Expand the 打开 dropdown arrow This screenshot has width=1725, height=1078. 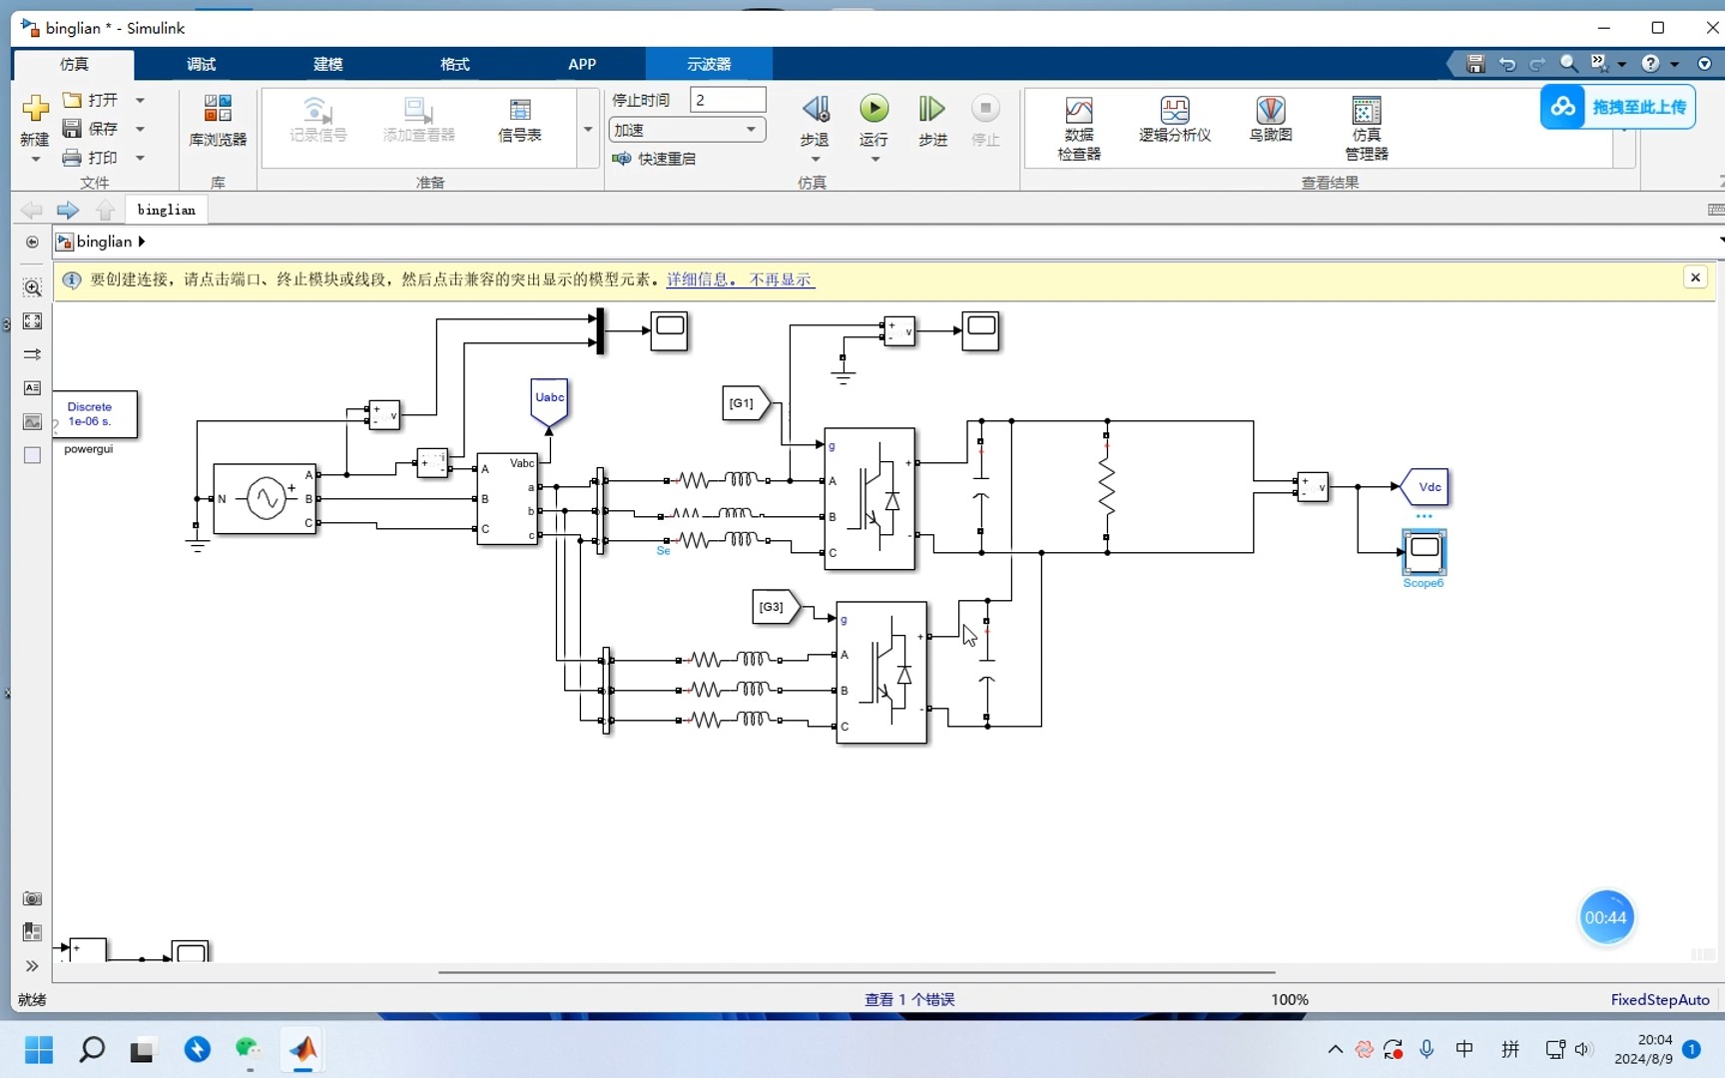140,100
